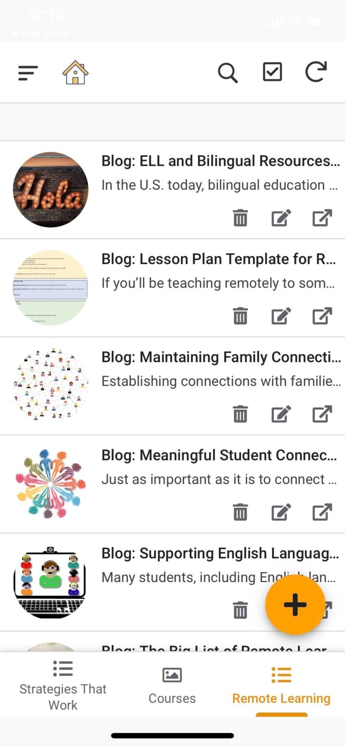Screen dimensions: 345x747
Task: Tap the Hola sign thumbnail image
Action: [x=51, y=190]
